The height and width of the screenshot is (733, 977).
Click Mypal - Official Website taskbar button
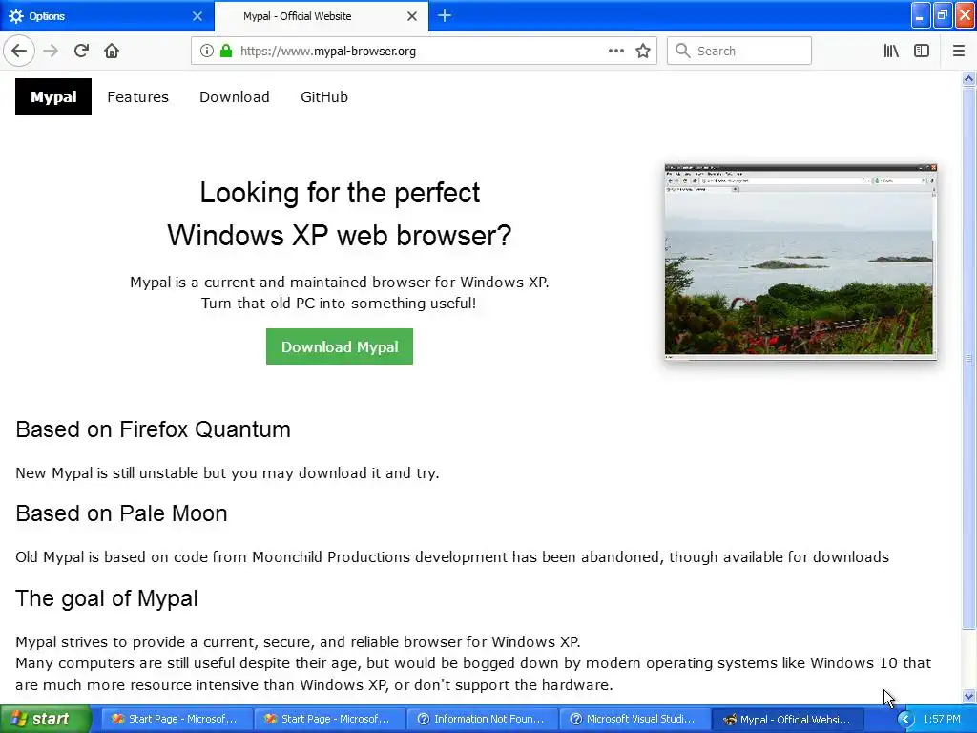tap(786, 719)
